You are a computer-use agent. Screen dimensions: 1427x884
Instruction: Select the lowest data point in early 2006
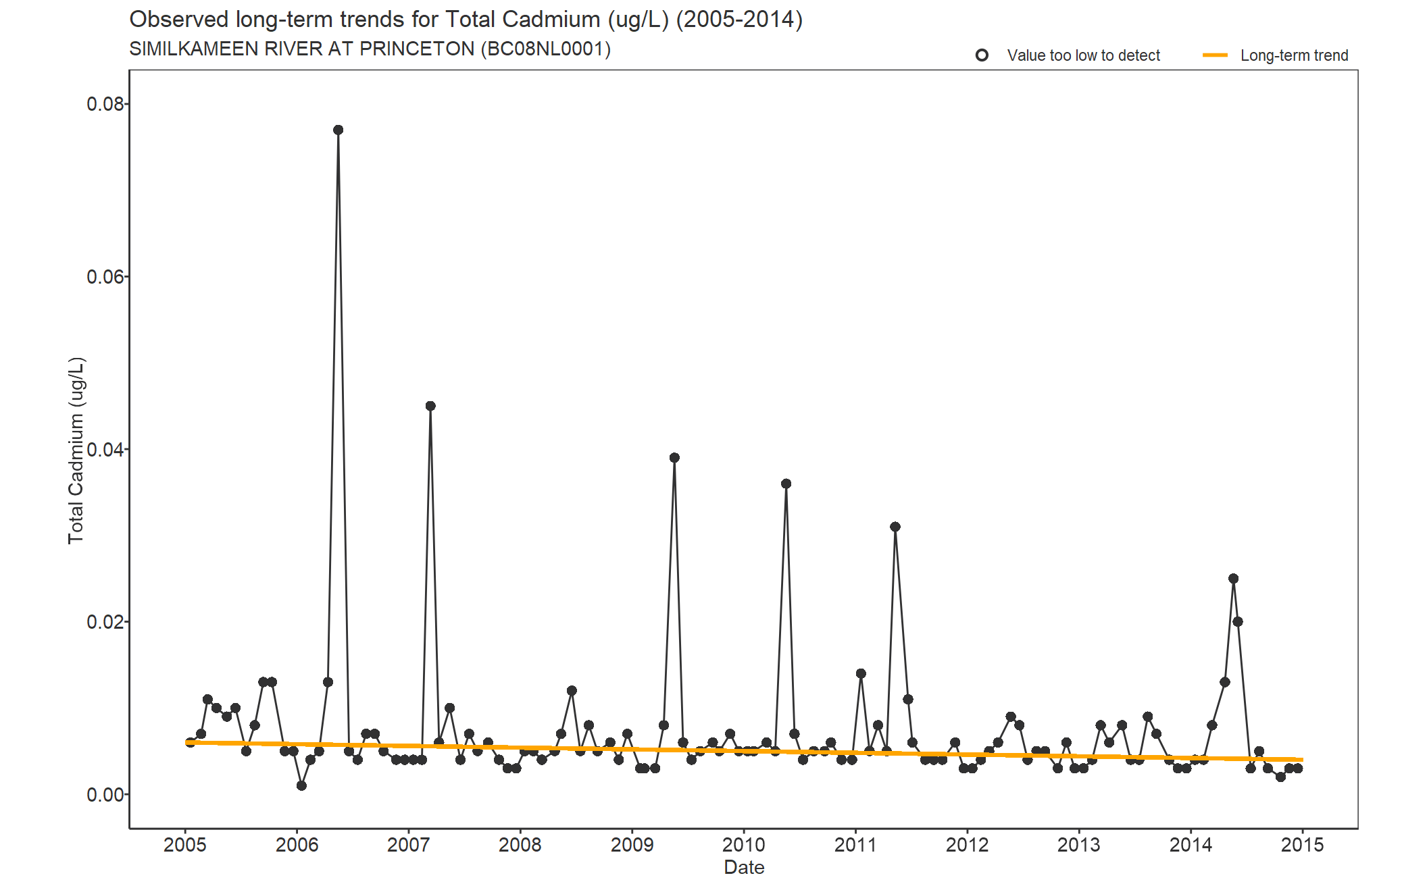tap(301, 785)
